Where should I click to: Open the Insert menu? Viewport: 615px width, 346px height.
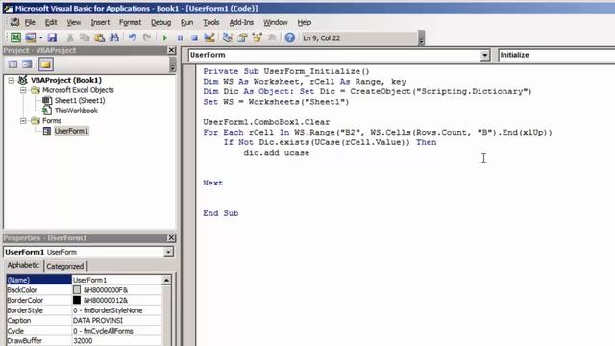(100, 23)
